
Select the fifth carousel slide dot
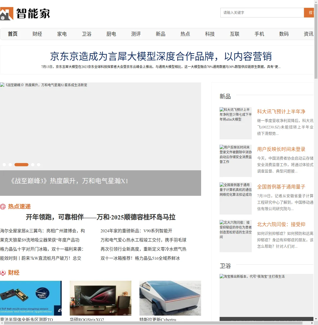coord(39,165)
